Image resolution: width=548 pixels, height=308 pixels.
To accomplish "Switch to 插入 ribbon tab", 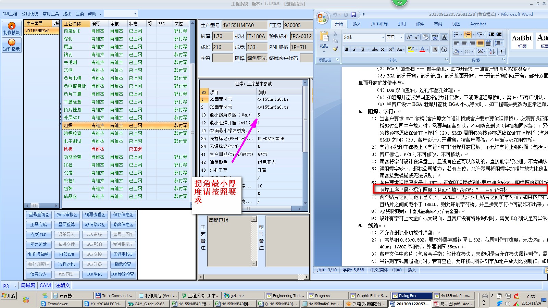I will pyautogui.click(x=357, y=24).
